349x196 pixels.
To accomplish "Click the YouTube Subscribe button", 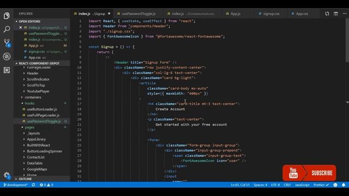I will point(309,173).
